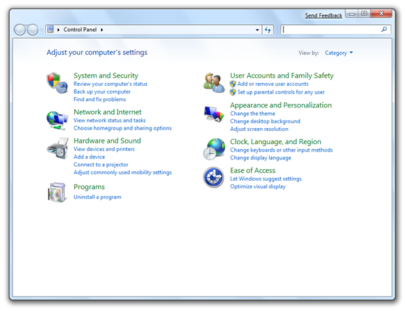405x311 pixels.
Task: Open the Network and Internet globe icon
Action: click(x=57, y=121)
